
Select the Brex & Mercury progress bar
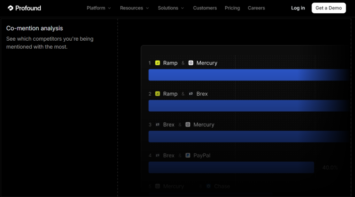click(x=248, y=136)
